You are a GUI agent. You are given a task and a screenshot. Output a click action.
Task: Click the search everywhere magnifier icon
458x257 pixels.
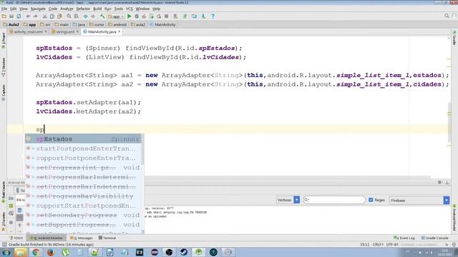447,16
